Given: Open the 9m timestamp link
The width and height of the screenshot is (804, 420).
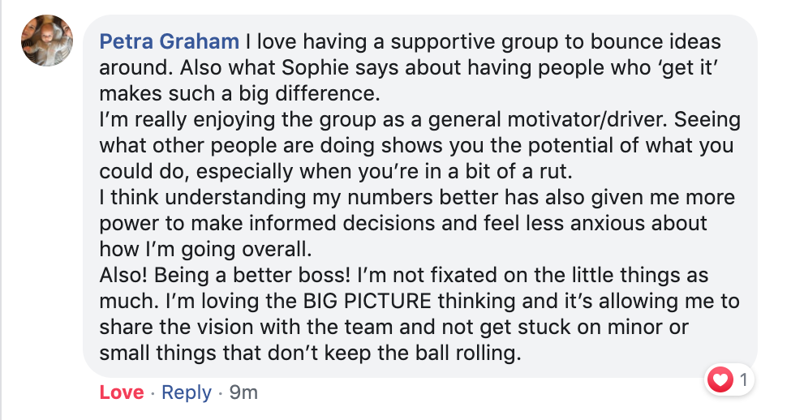Looking at the screenshot, I should pos(243,392).
